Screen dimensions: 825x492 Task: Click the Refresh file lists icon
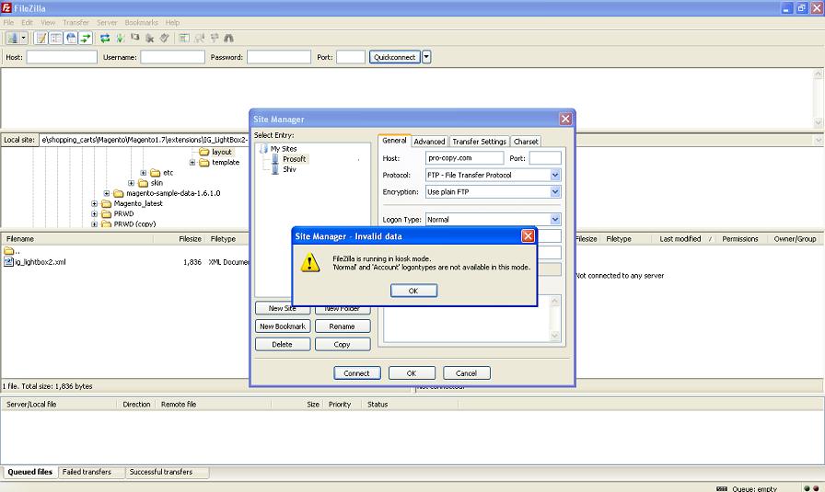click(105, 38)
